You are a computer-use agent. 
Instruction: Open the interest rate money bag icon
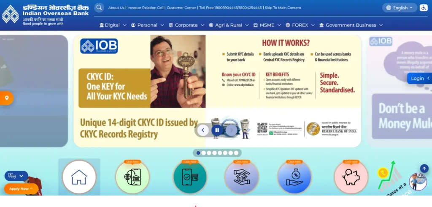pos(294,177)
